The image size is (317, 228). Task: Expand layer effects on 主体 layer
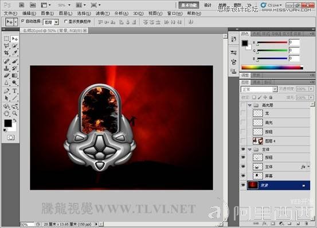pyautogui.click(x=308, y=167)
